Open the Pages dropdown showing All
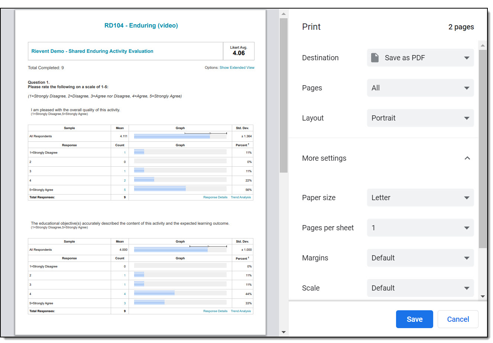The width and height of the screenshot is (493, 343). point(420,88)
